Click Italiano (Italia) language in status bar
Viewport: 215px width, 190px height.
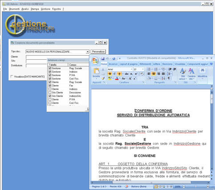tap(139, 186)
